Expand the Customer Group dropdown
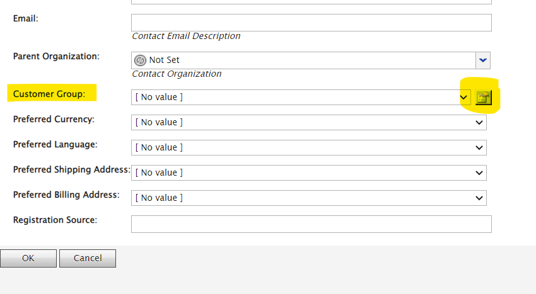 [464, 98]
